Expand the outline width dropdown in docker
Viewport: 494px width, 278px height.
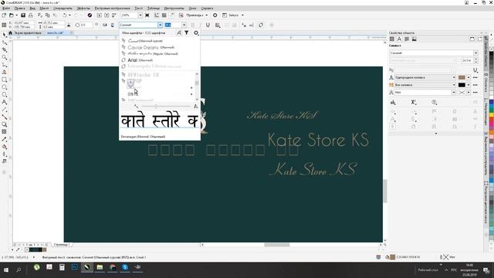coord(454,93)
